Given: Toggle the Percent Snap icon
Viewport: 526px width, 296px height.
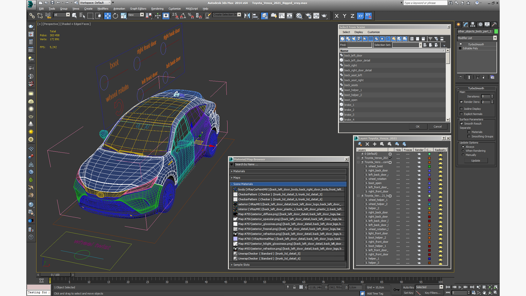Looking at the screenshot, I should click(x=191, y=16).
